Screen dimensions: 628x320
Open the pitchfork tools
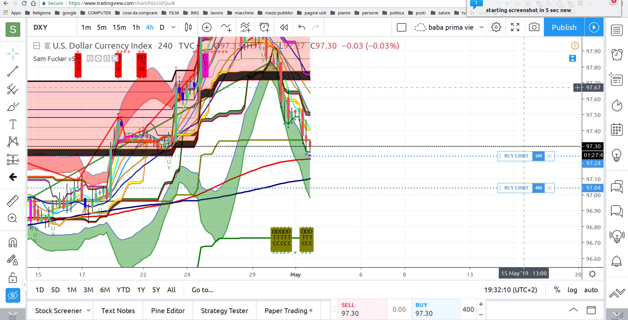point(13,89)
